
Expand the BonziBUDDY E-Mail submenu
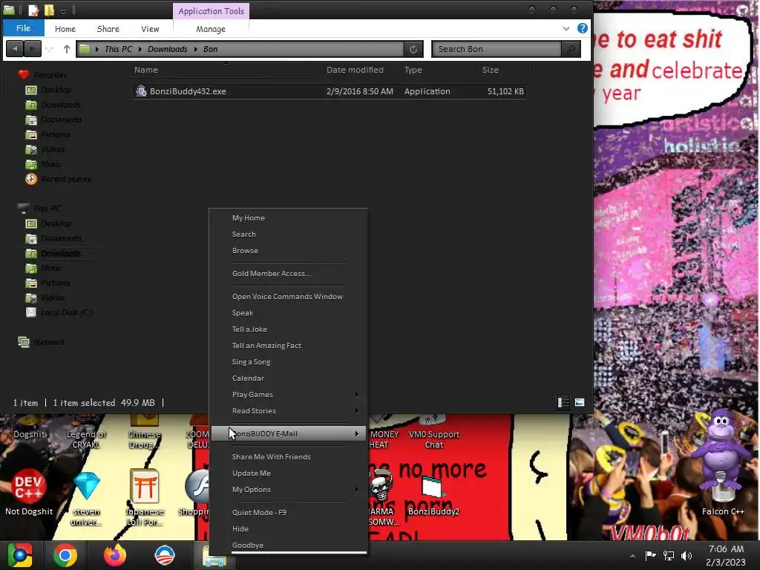tap(289, 433)
